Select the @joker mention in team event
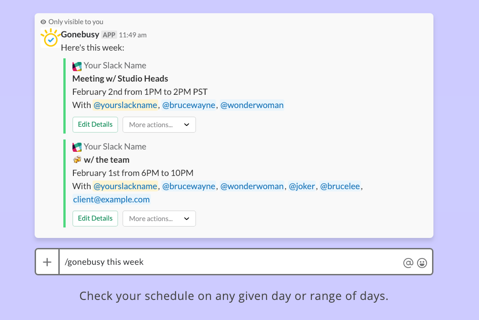Viewport: 479px width, 320px height. (302, 186)
